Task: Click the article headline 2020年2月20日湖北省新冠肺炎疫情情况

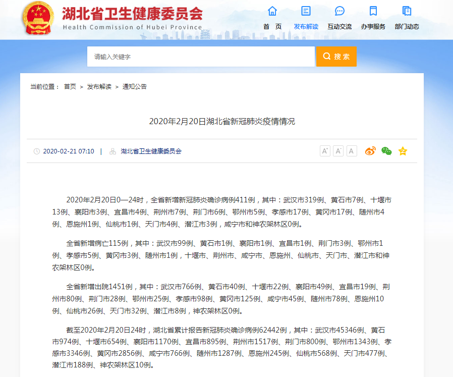Action: point(222,122)
